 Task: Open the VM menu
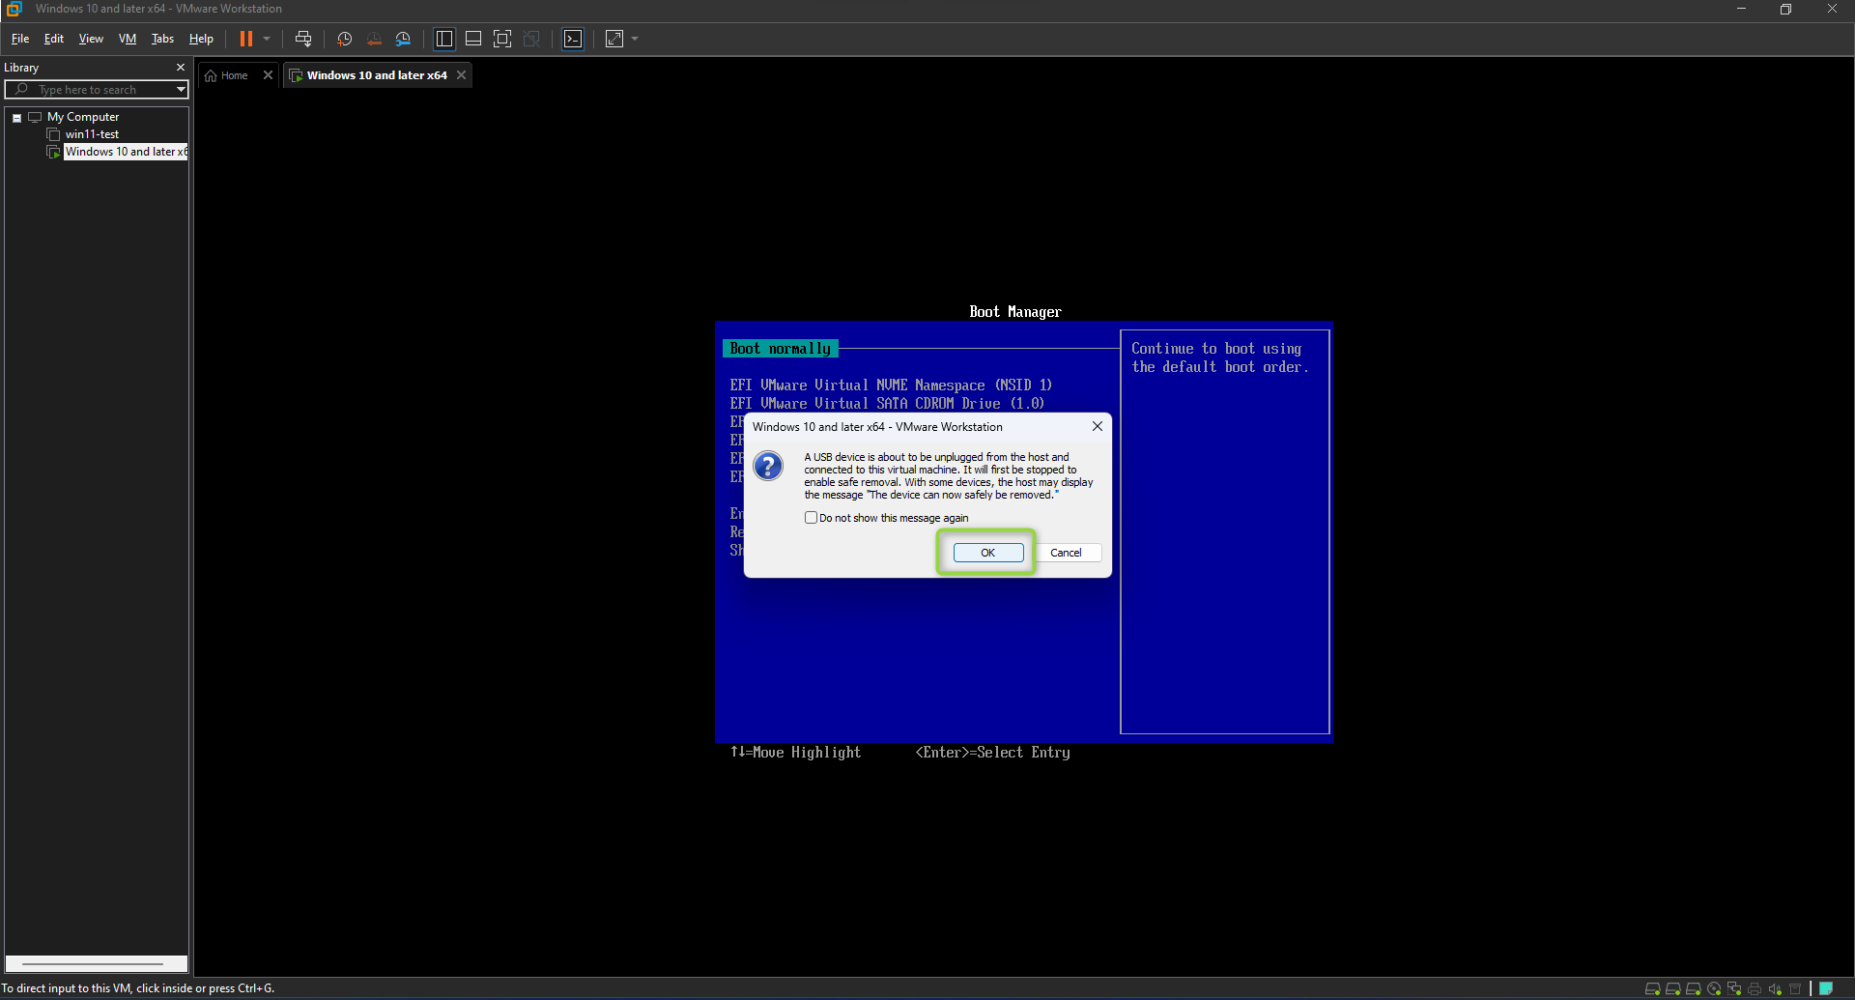pyautogui.click(x=128, y=39)
